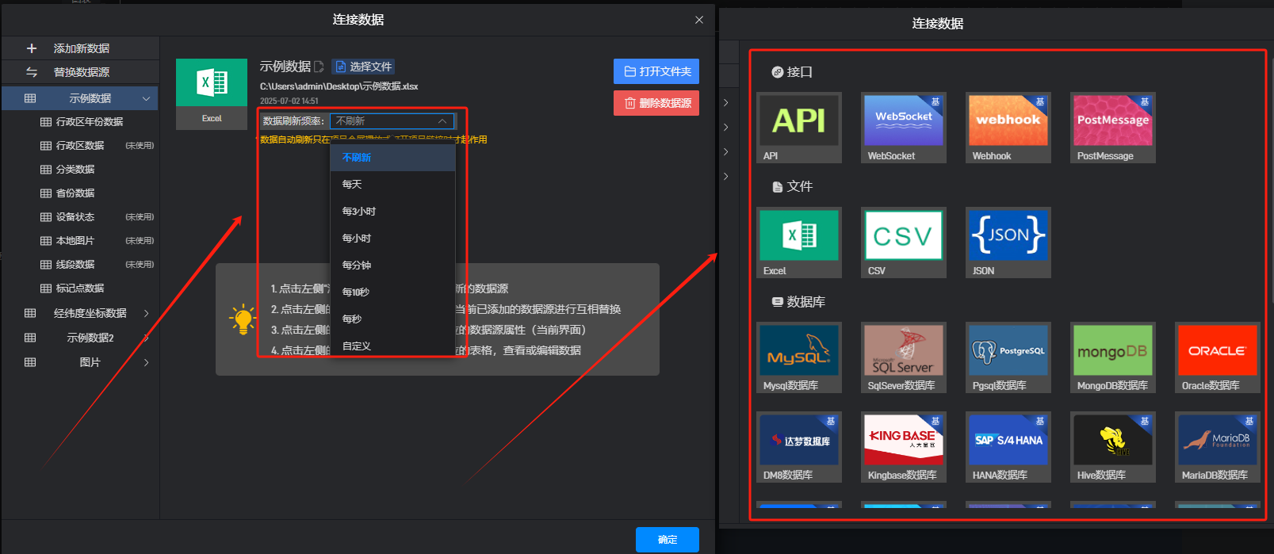Open the 设备状态 table row
1274x554 pixels.
pos(81,217)
